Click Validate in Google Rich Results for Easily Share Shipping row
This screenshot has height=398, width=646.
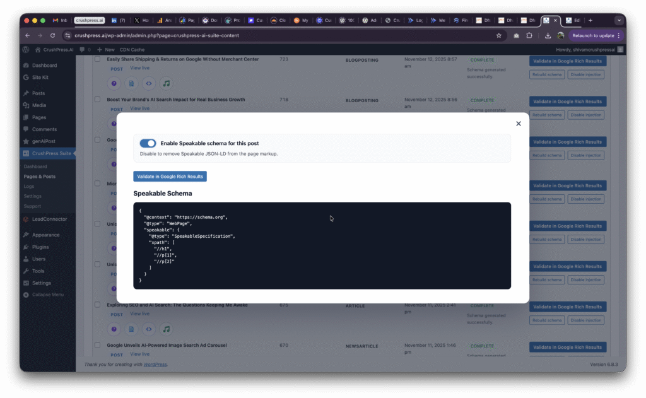click(x=567, y=61)
